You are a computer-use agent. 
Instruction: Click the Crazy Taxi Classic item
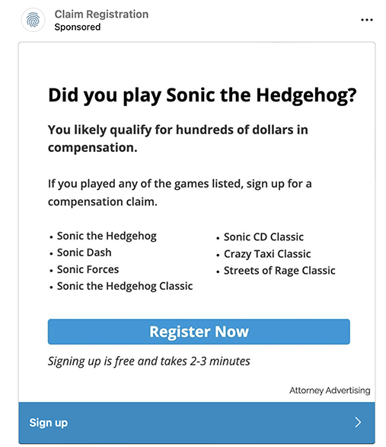pos(267,254)
